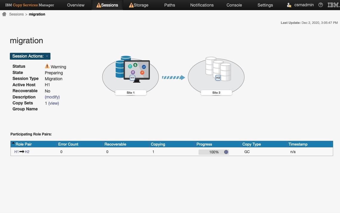The image size is (340, 213).
Task: Click the warning icon beside Sessions tab
Action: 98,5
